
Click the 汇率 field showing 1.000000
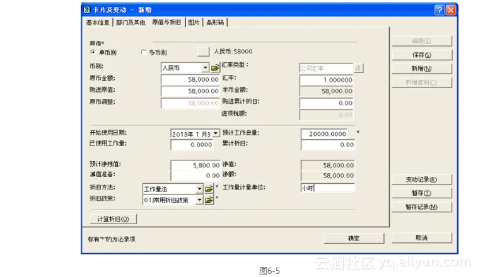(327, 80)
